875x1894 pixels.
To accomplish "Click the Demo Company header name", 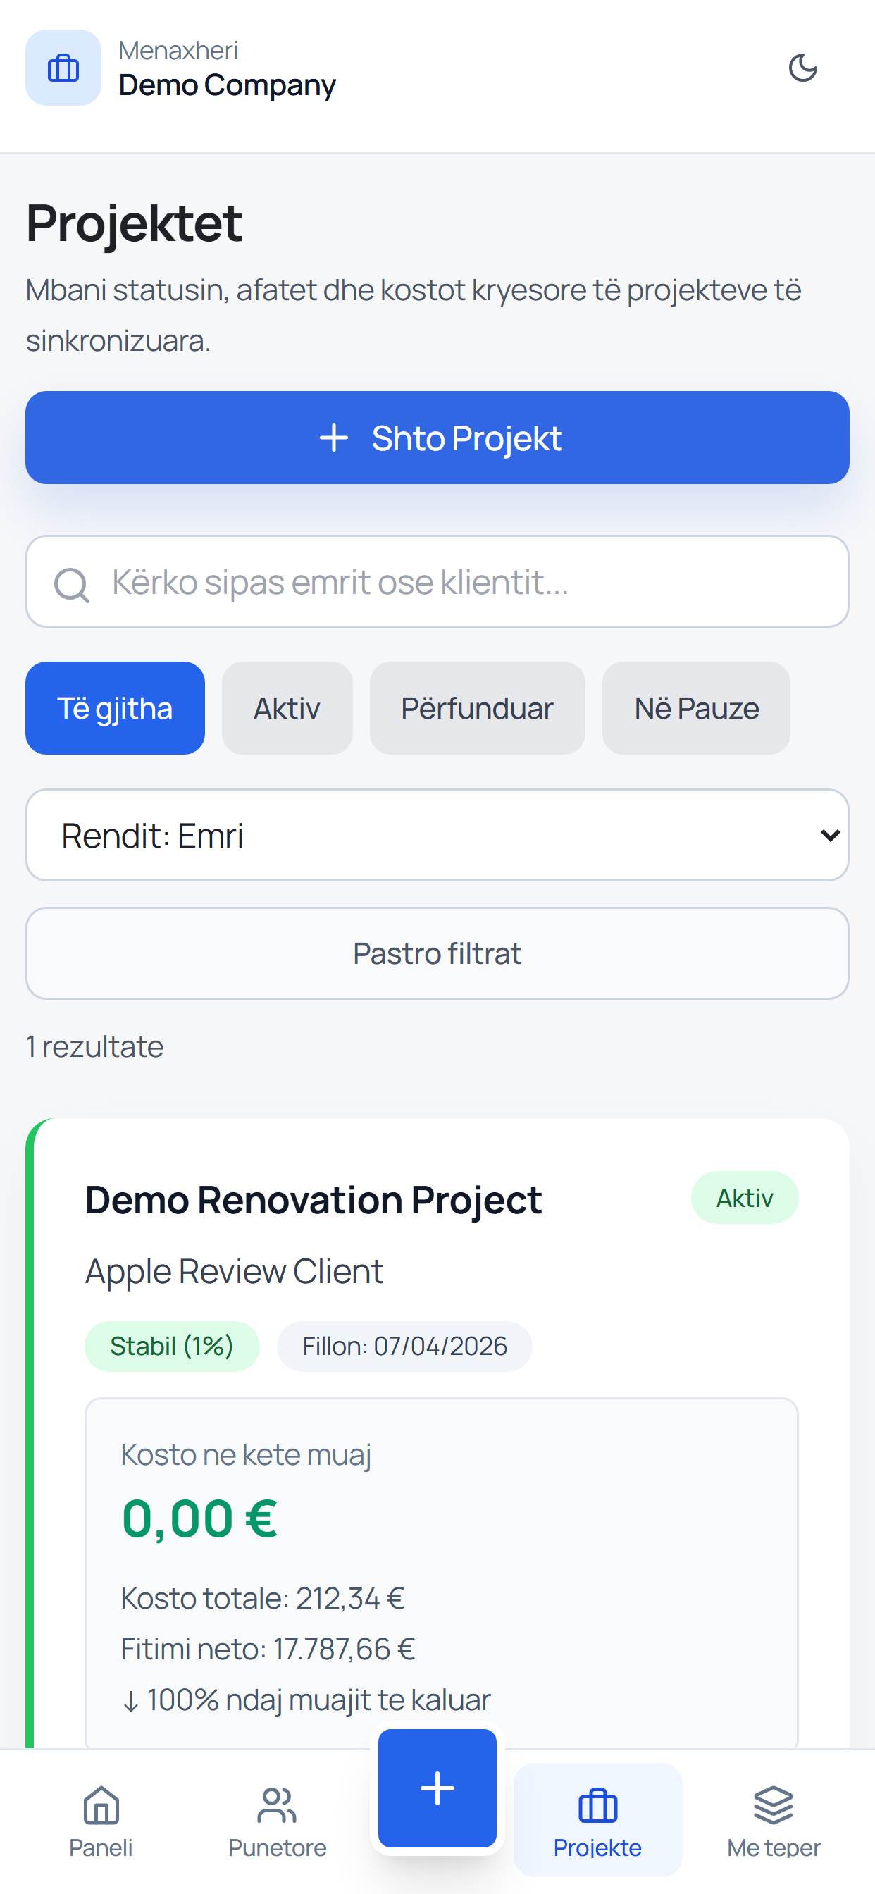I will tap(228, 85).
